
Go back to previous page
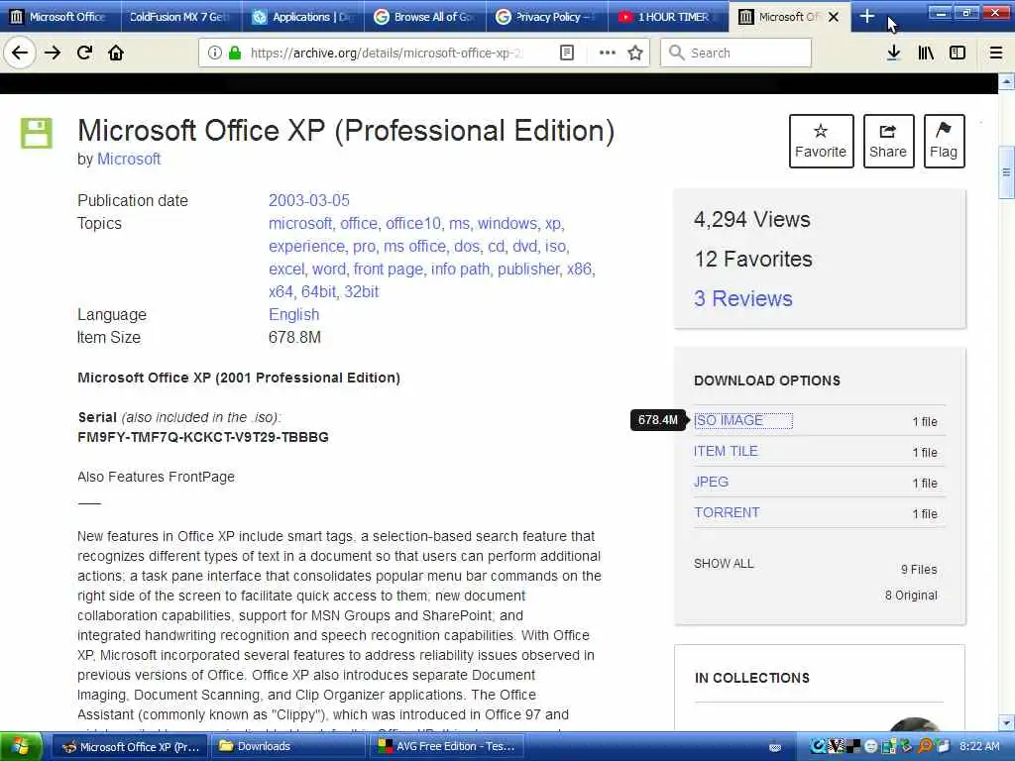tap(20, 54)
